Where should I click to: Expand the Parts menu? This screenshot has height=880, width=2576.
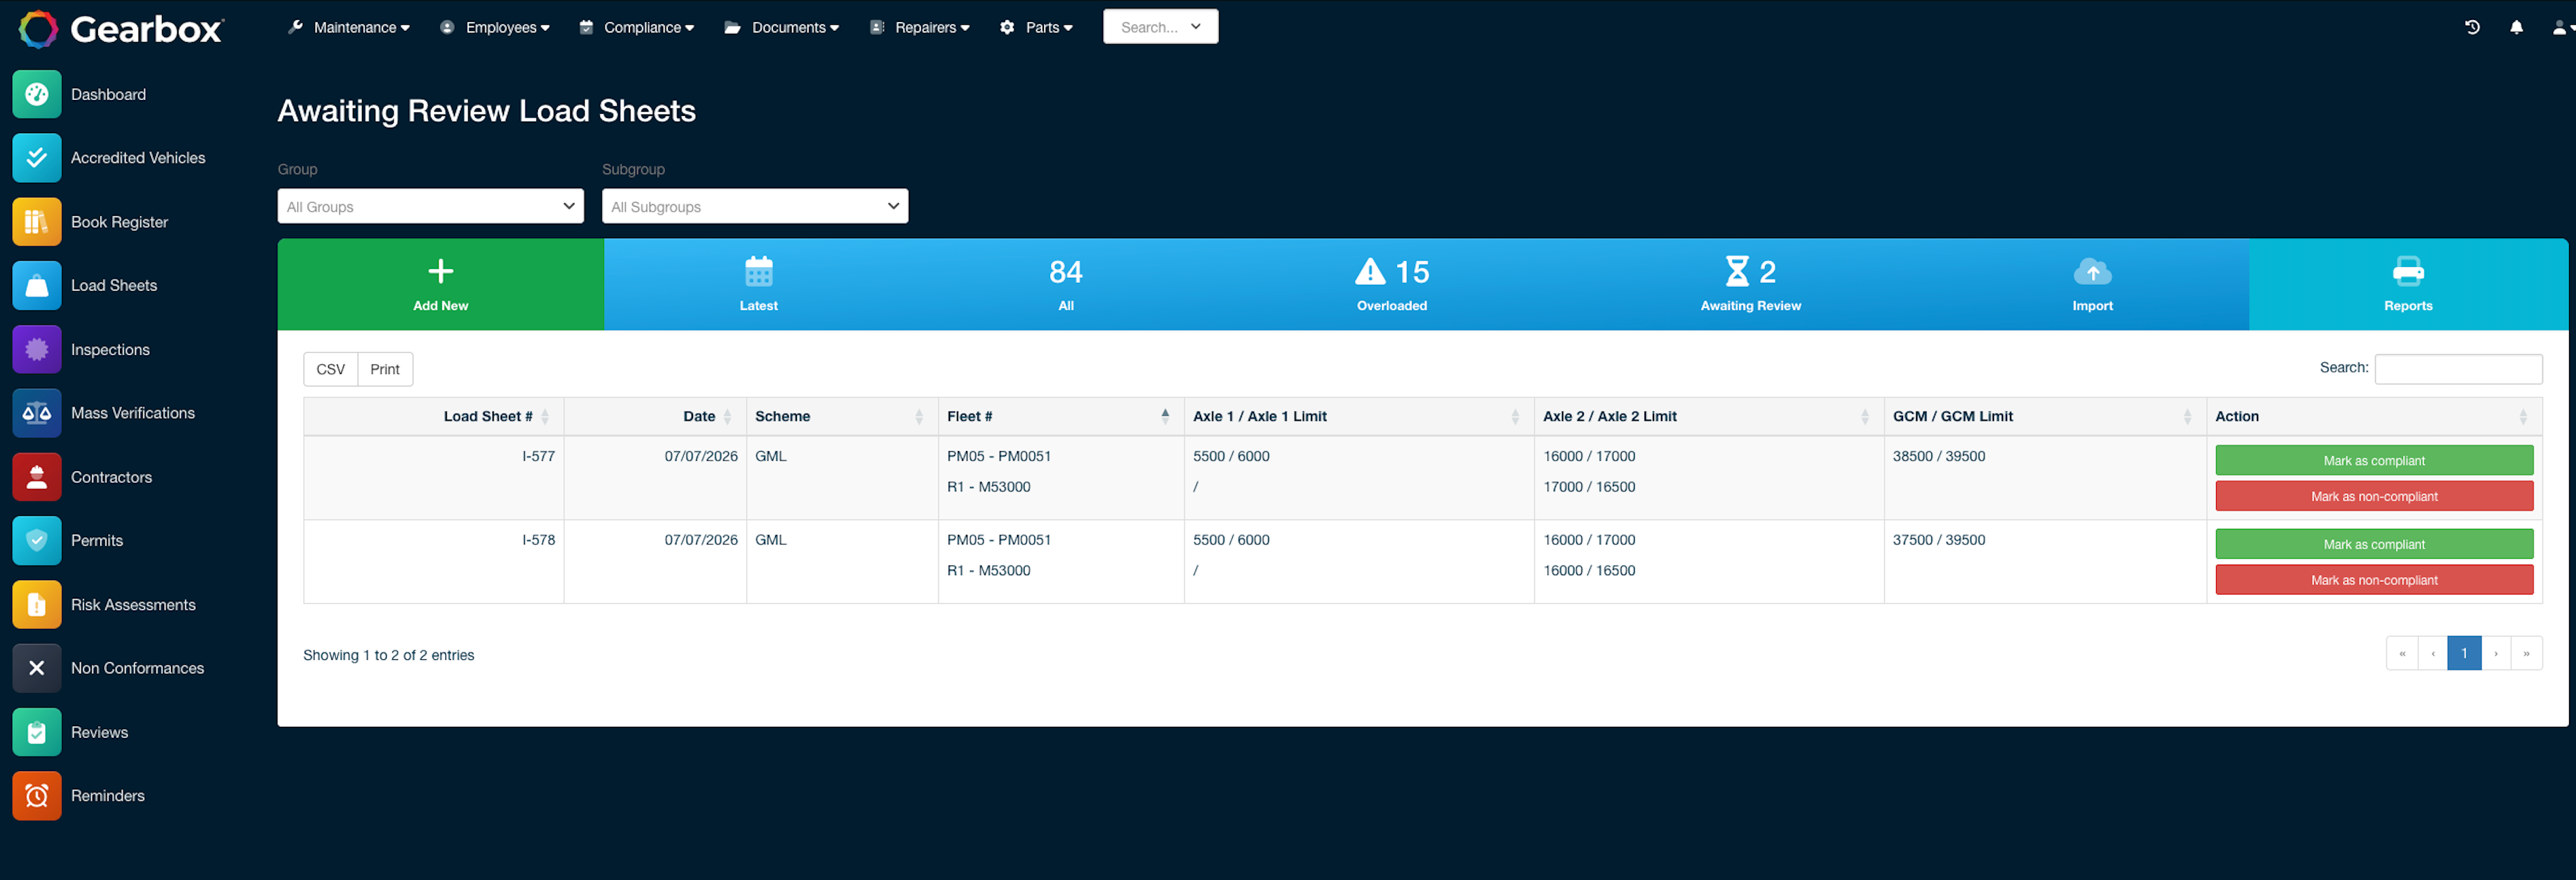point(1036,28)
